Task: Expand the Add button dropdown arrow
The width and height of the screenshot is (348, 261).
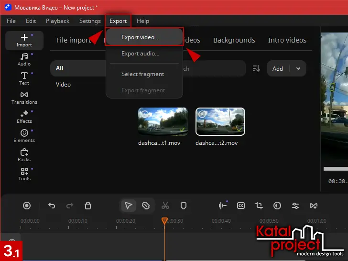Action: [x=299, y=68]
